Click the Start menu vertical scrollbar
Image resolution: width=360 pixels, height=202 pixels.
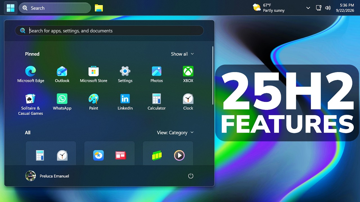(x=213, y=76)
